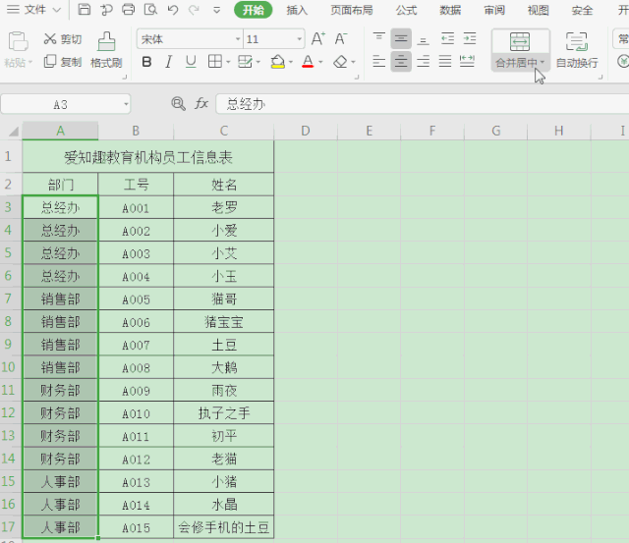Click the draw border table-pencil icon

coord(245,62)
